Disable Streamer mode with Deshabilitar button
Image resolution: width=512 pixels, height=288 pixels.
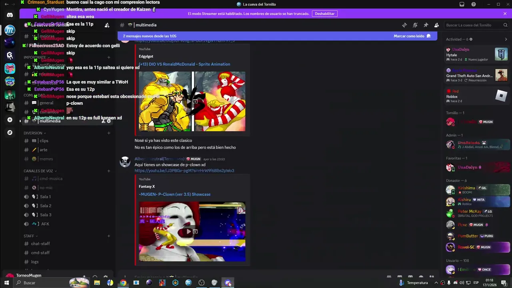tap(324, 14)
